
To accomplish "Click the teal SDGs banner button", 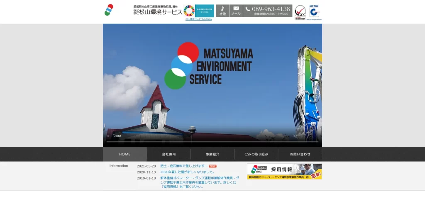I will pyautogui.click(x=204, y=11).
